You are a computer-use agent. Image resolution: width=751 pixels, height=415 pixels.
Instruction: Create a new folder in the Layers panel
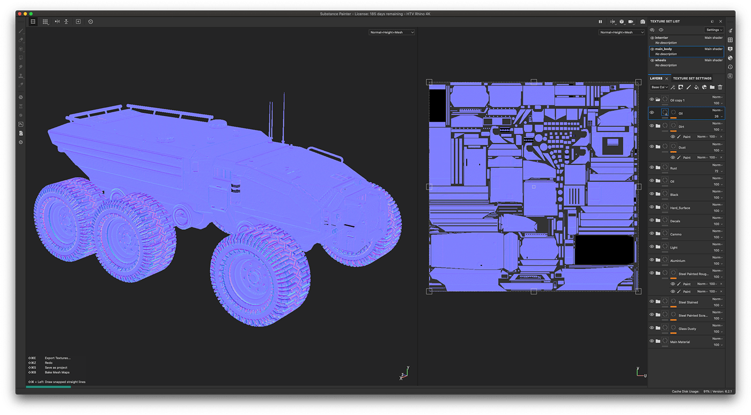pyautogui.click(x=712, y=87)
